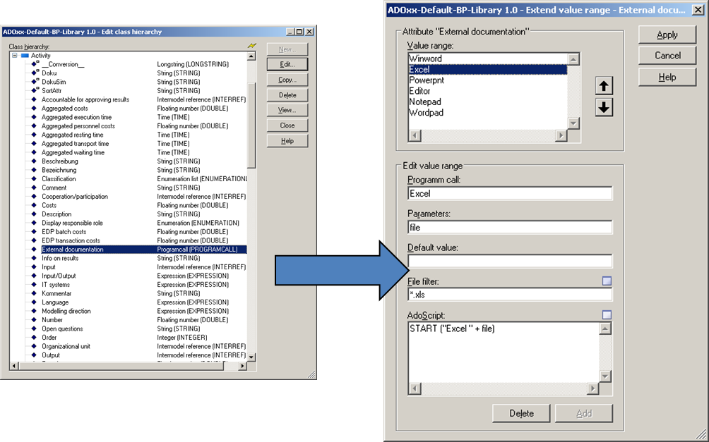
Task: Click the Parameters input field
Action: 510,227
